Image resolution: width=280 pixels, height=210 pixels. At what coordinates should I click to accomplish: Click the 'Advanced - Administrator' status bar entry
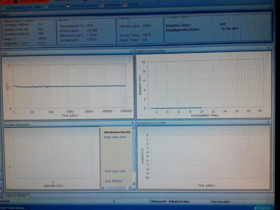[170, 202]
